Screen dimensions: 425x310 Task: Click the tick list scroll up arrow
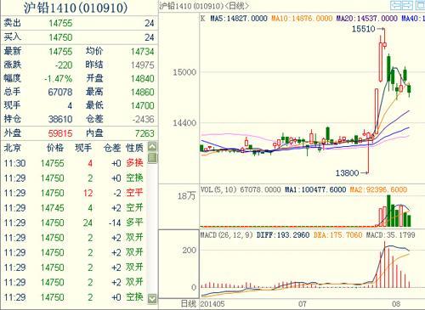(x=152, y=147)
